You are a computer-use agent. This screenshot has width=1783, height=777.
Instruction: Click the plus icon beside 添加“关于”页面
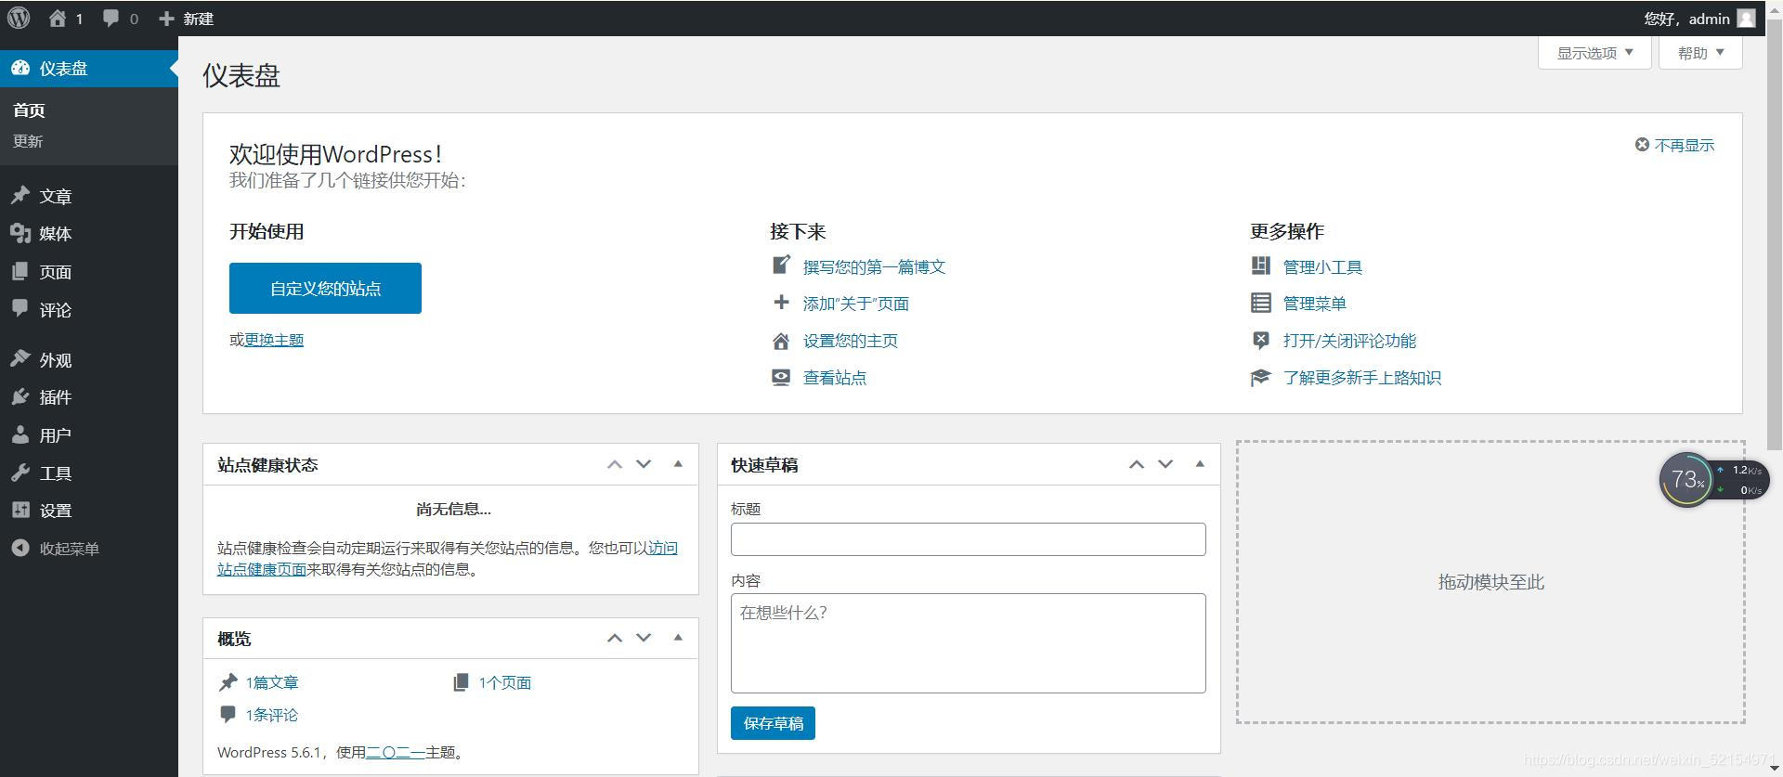click(781, 303)
